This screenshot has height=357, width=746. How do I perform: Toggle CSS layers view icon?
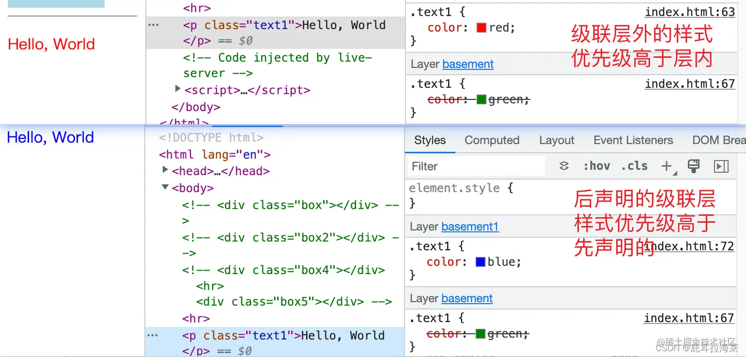(x=564, y=166)
